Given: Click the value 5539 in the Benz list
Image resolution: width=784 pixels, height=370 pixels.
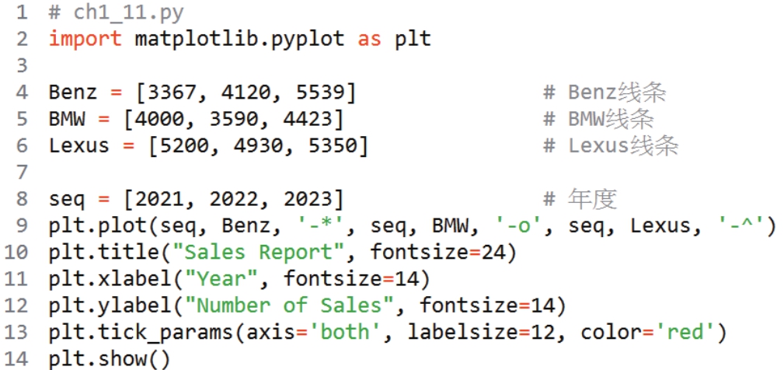Looking at the screenshot, I should 319,92.
